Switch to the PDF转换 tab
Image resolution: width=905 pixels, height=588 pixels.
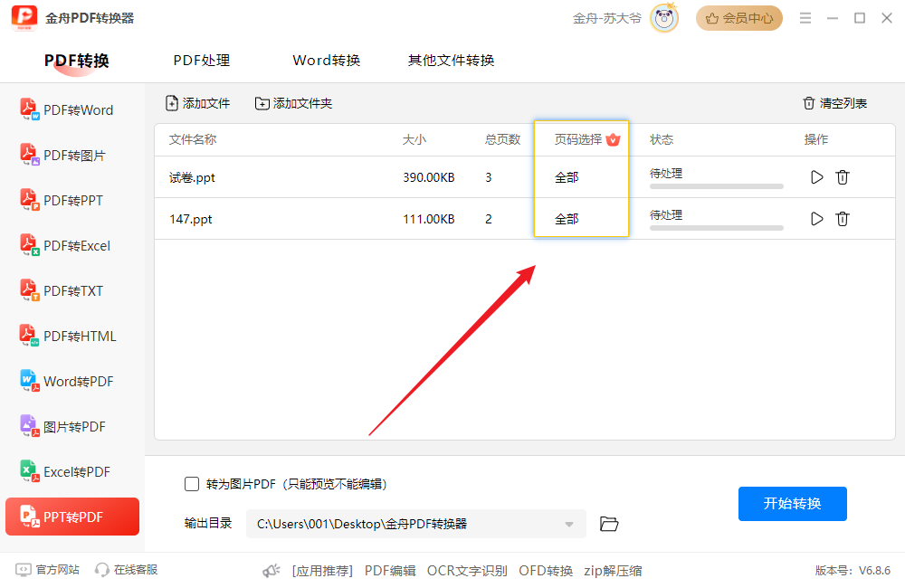pyautogui.click(x=77, y=61)
